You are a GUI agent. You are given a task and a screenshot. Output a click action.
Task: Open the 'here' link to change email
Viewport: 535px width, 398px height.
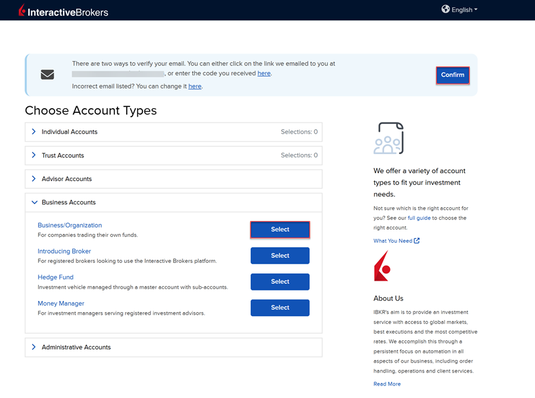pos(195,86)
